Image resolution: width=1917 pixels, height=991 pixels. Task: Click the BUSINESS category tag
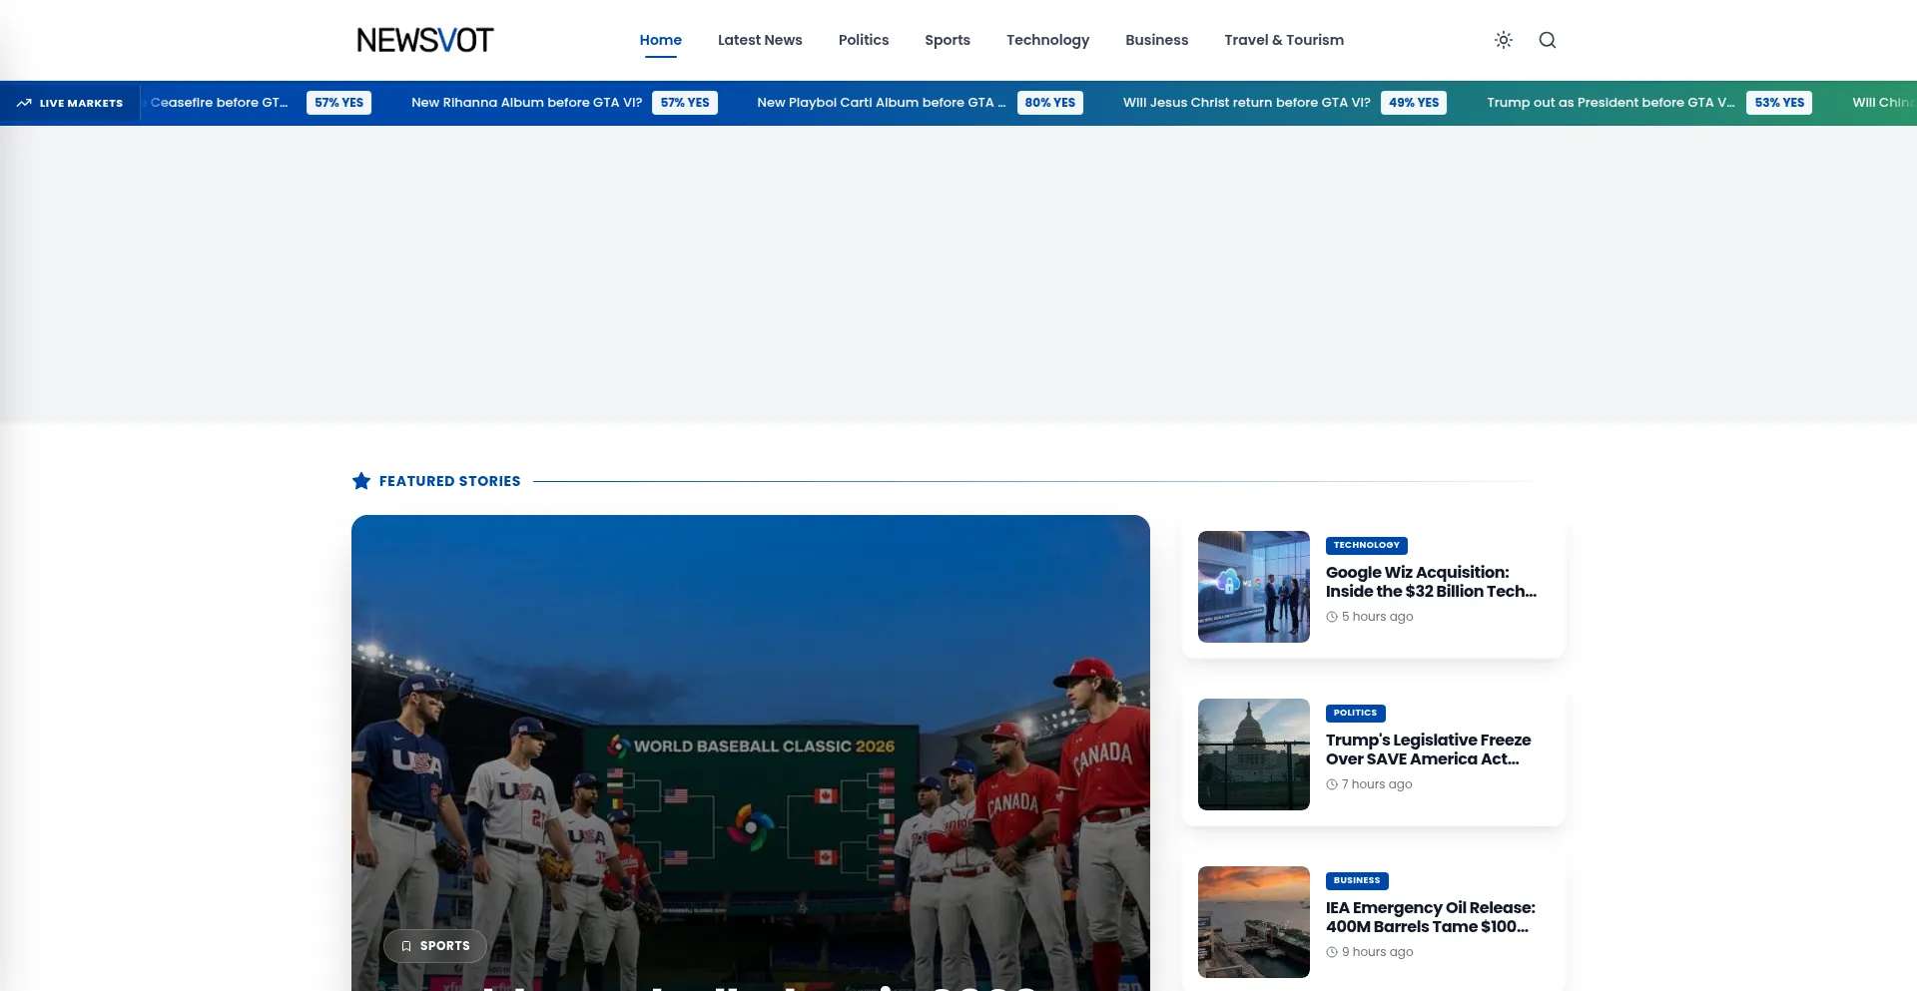pyautogui.click(x=1357, y=880)
